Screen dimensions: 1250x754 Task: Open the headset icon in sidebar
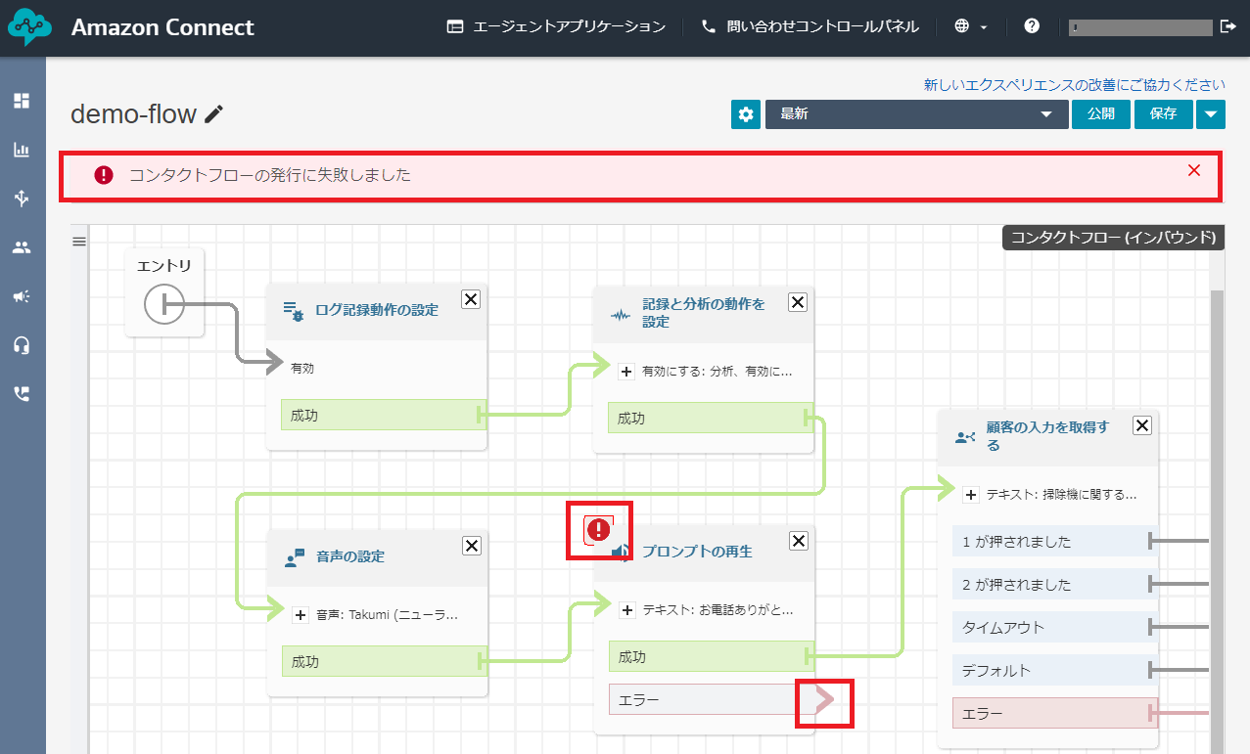pos(22,345)
